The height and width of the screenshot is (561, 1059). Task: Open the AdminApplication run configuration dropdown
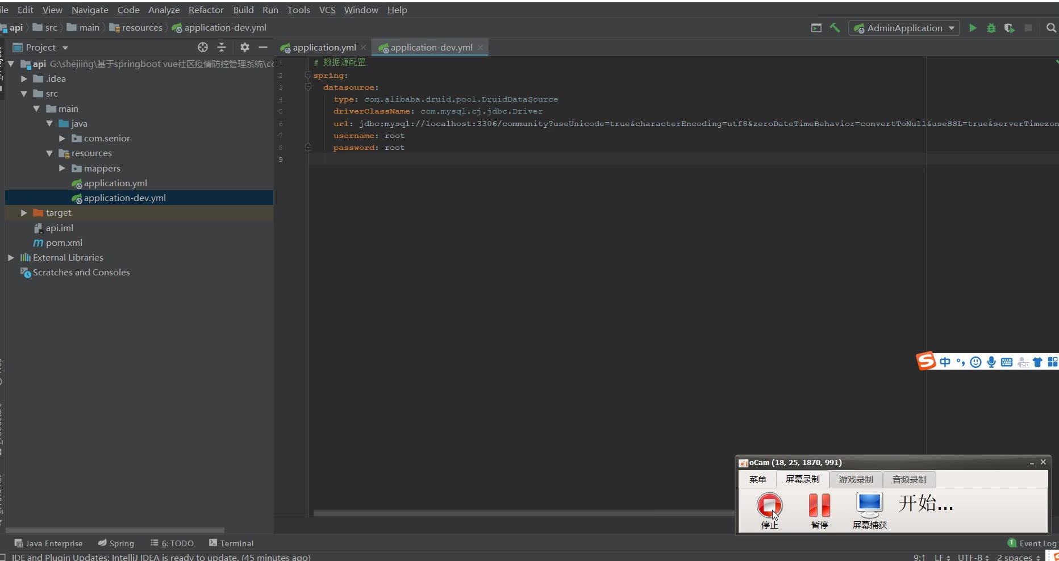pyautogui.click(x=903, y=28)
